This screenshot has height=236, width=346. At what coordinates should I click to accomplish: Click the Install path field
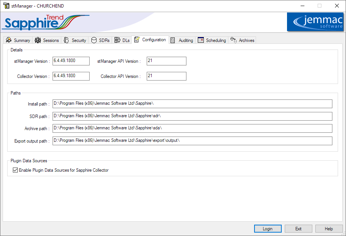[192, 104]
